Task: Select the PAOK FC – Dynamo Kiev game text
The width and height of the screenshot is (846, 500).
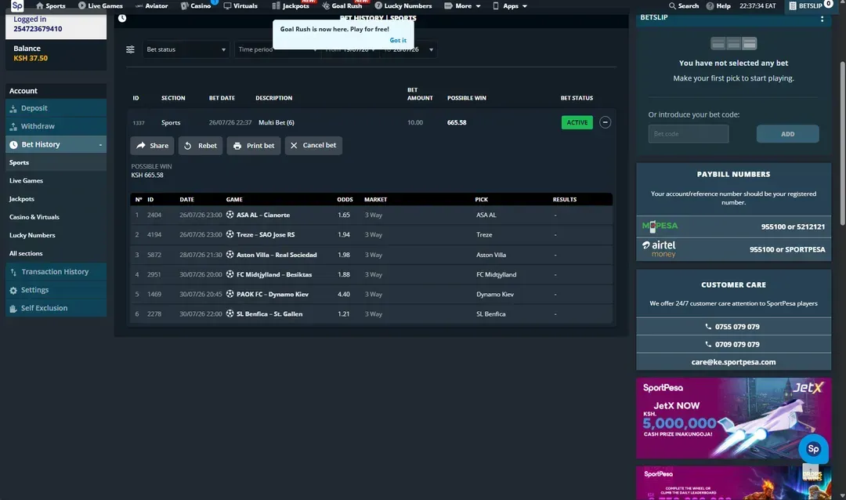Action: click(x=273, y=294)
